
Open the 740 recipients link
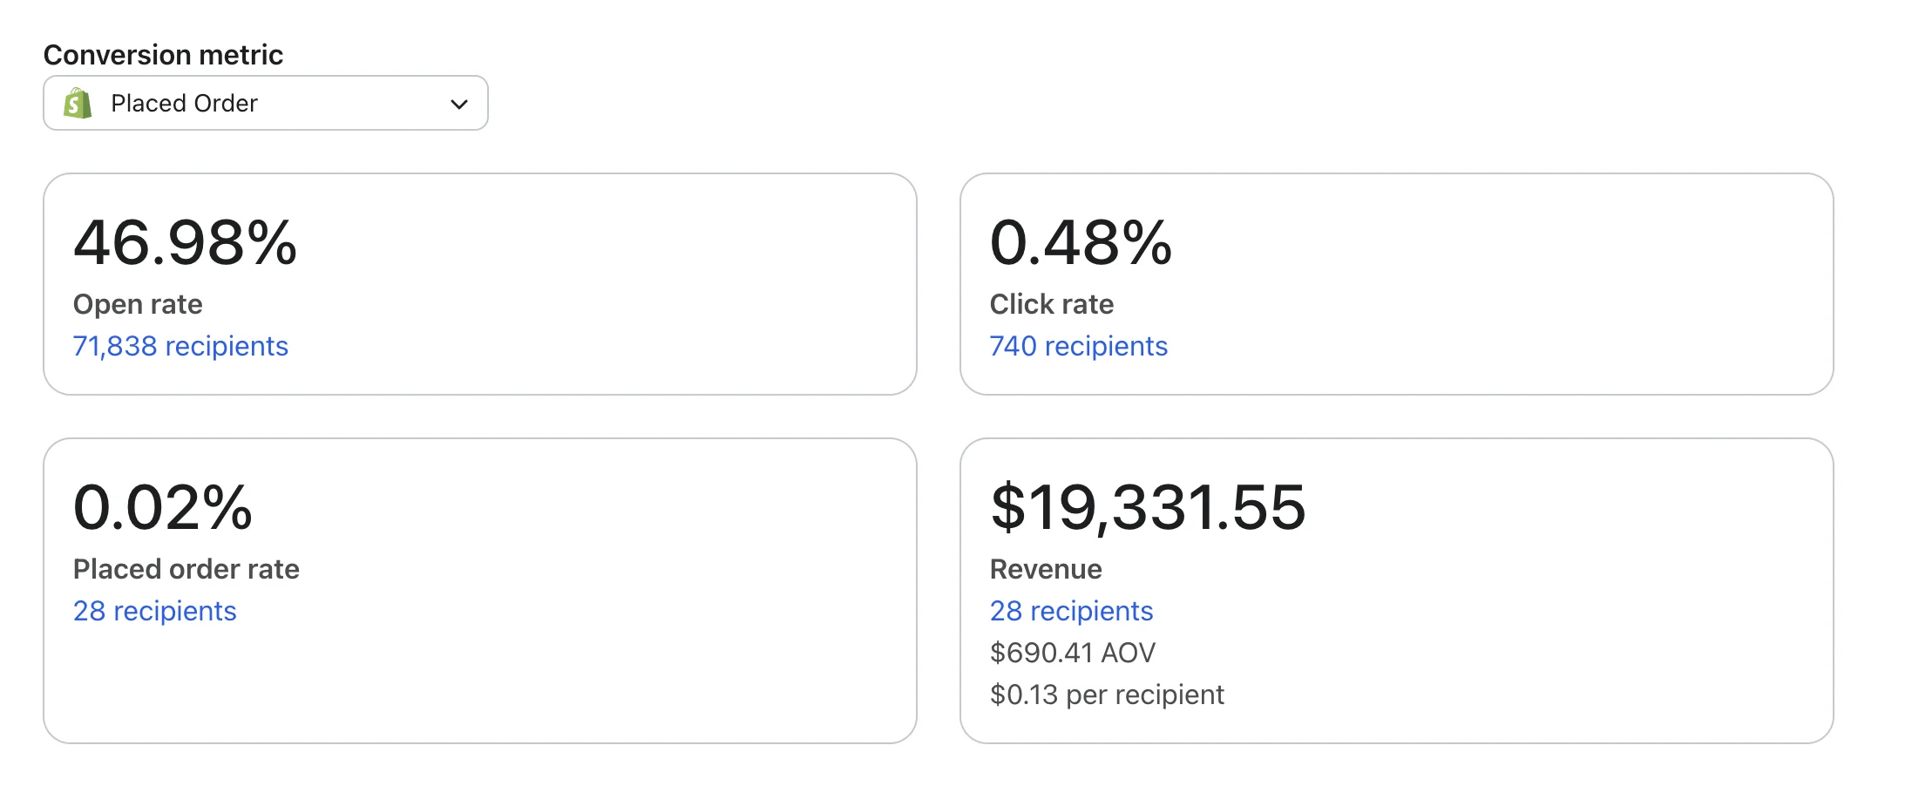1078,346
